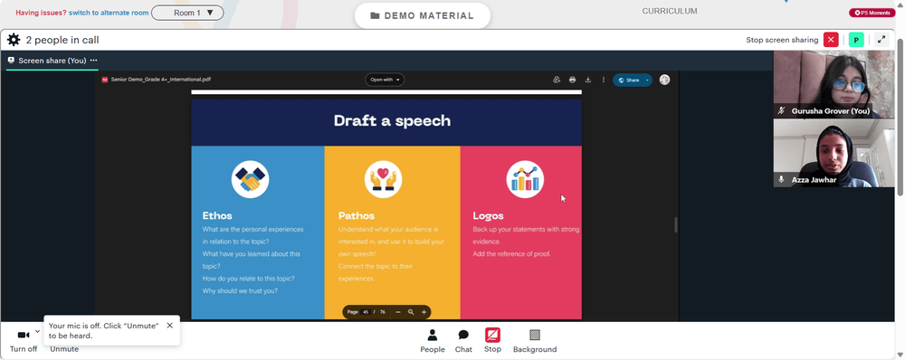The image size is (905, 360).
Task: Click Add the reference of proof text
Action: [x=511, y=254]
